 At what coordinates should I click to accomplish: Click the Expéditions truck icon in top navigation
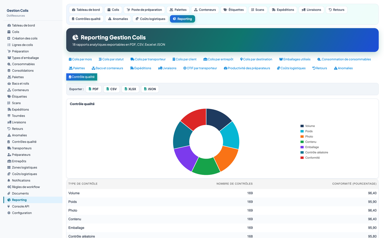coord(273,10)
